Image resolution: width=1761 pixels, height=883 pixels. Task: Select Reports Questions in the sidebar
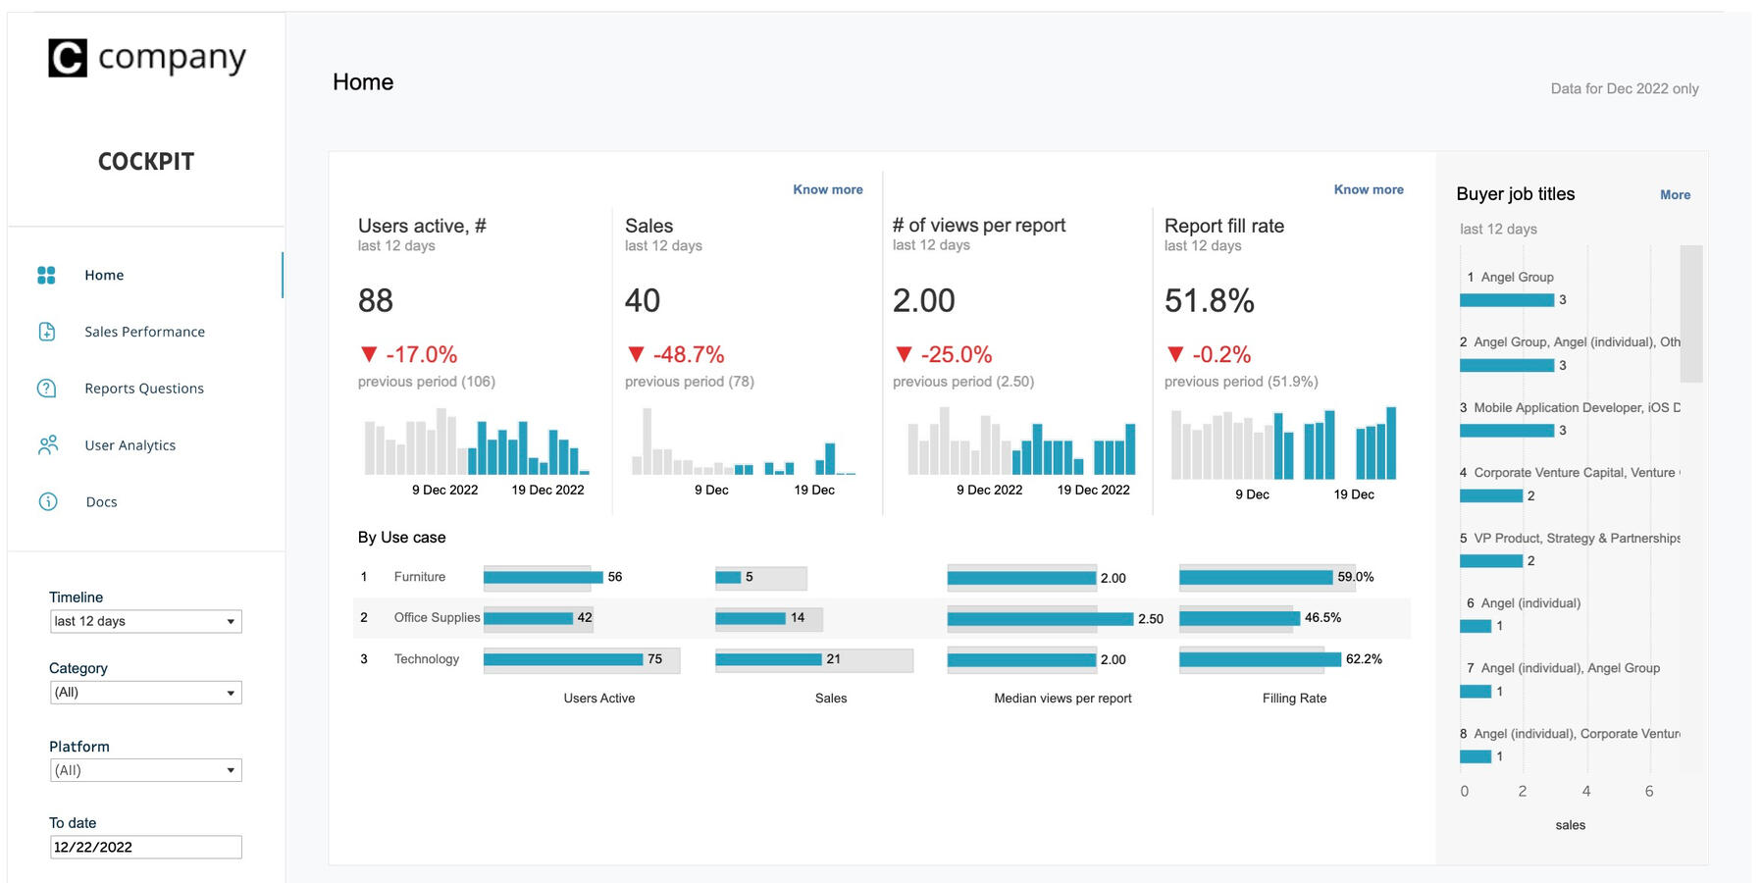click(x=144, y=389)
